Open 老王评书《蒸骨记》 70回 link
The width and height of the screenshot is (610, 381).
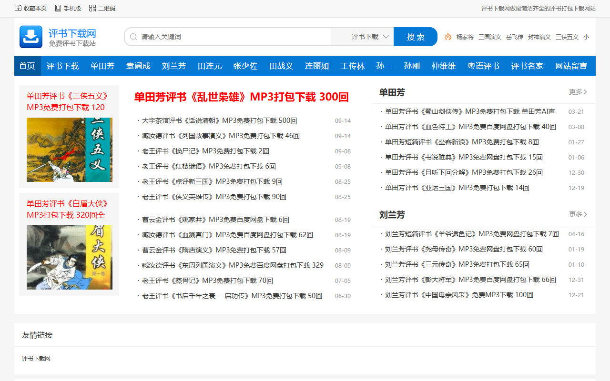(207, 281)
